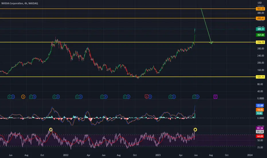This screenshot has width=267, height=158.
Task: Click the 160.00 price axis label
Action: pyautogui.click(x=260, y=70)
